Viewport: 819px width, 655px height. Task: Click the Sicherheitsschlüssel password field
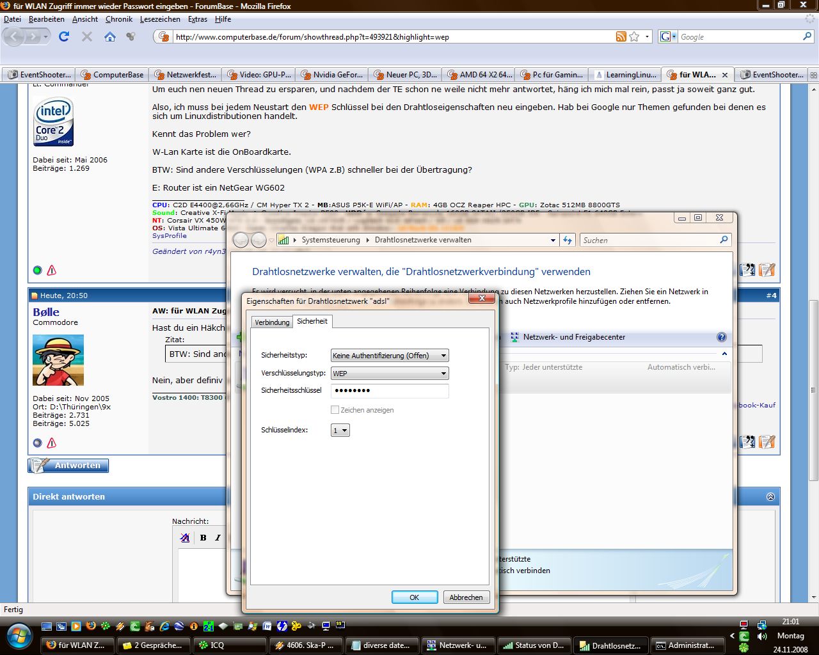tap(390, 390)
